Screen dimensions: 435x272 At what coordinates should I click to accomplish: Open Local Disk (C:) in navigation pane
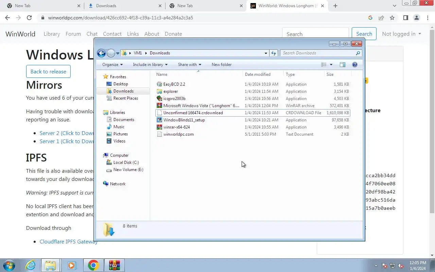(126, 163)
